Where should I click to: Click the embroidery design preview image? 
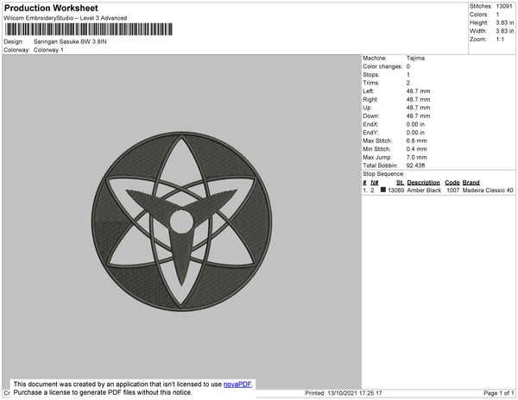click(181, 222)
